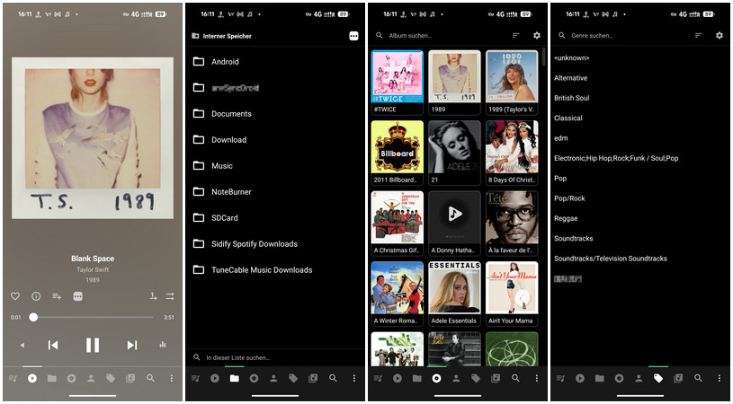
Task: Open albums tab on the player screen
Action: 72,378
